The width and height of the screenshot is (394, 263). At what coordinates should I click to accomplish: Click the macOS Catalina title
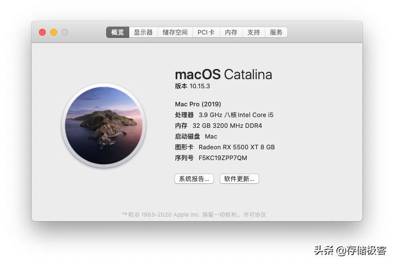coord(224,75)
